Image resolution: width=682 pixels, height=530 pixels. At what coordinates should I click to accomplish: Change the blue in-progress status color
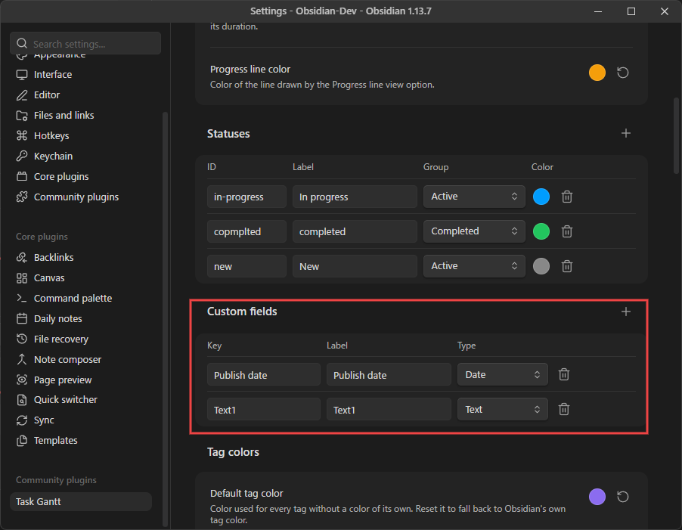541,197
